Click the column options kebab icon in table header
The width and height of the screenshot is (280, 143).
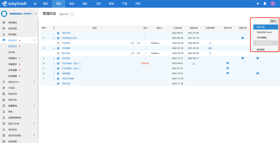click(54, 28)
